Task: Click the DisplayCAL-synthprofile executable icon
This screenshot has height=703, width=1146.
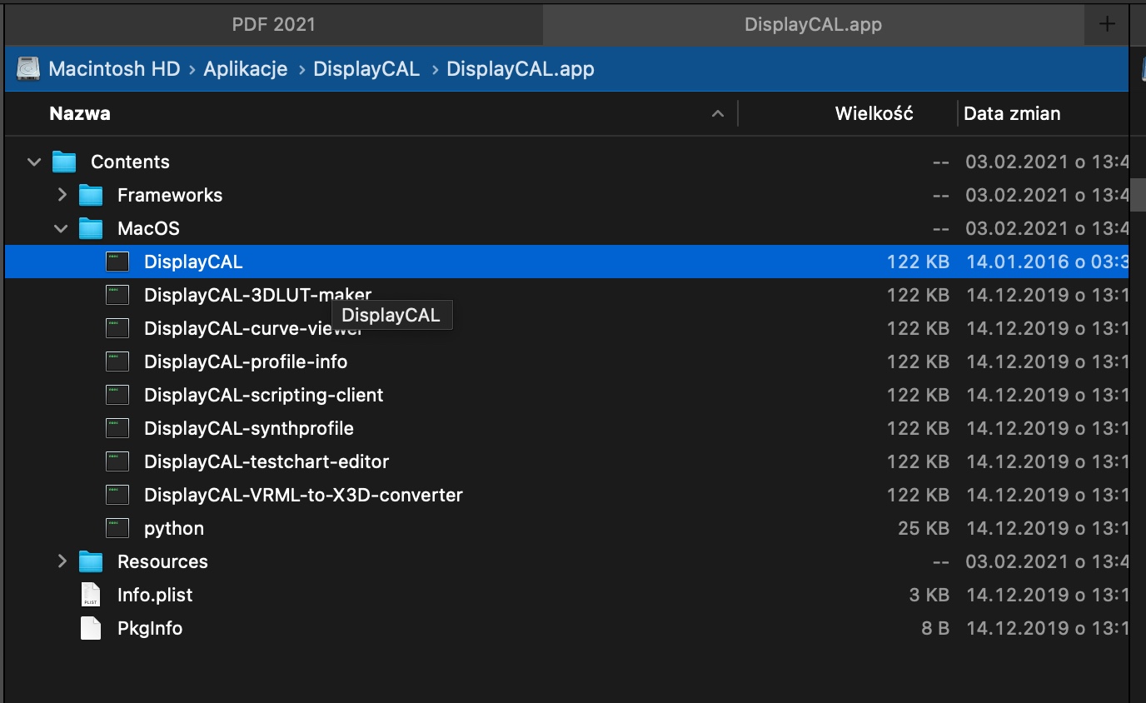Action: click(x=117, y=428)
